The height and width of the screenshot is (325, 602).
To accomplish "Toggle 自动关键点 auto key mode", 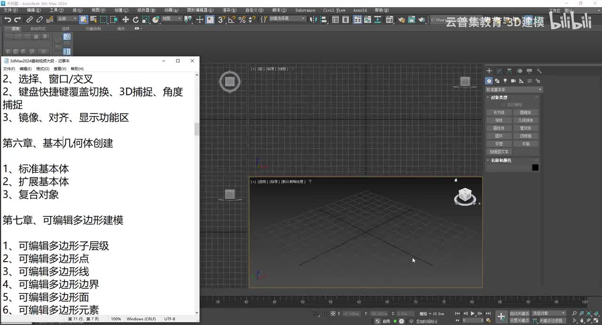I will click(x=519, y=313).
